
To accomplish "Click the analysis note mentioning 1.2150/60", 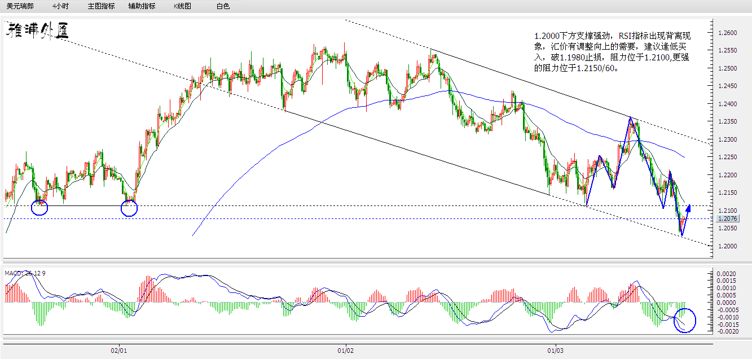I will (613, 52).
